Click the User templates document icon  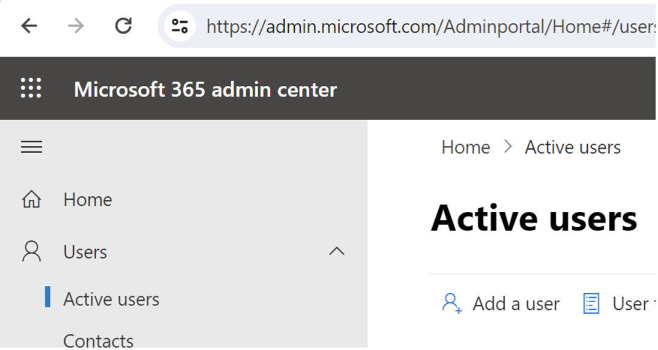(x=591, y=303)
